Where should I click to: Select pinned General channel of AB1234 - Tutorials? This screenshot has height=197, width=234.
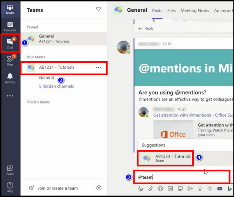(x=64, y=39)
